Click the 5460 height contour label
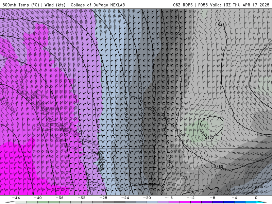The height and width of the screenshot is (204, 272). (x=219, y=167)
